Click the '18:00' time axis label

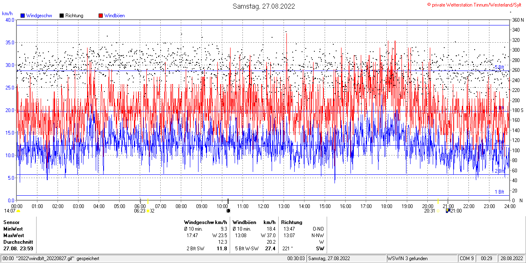pos(387,206)
